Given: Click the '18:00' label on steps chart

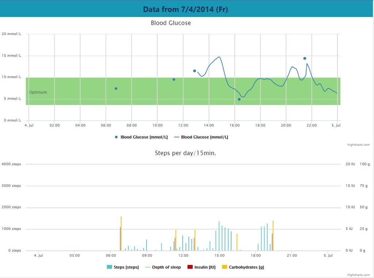Looking at the screenshot, I should click(256, 256).
